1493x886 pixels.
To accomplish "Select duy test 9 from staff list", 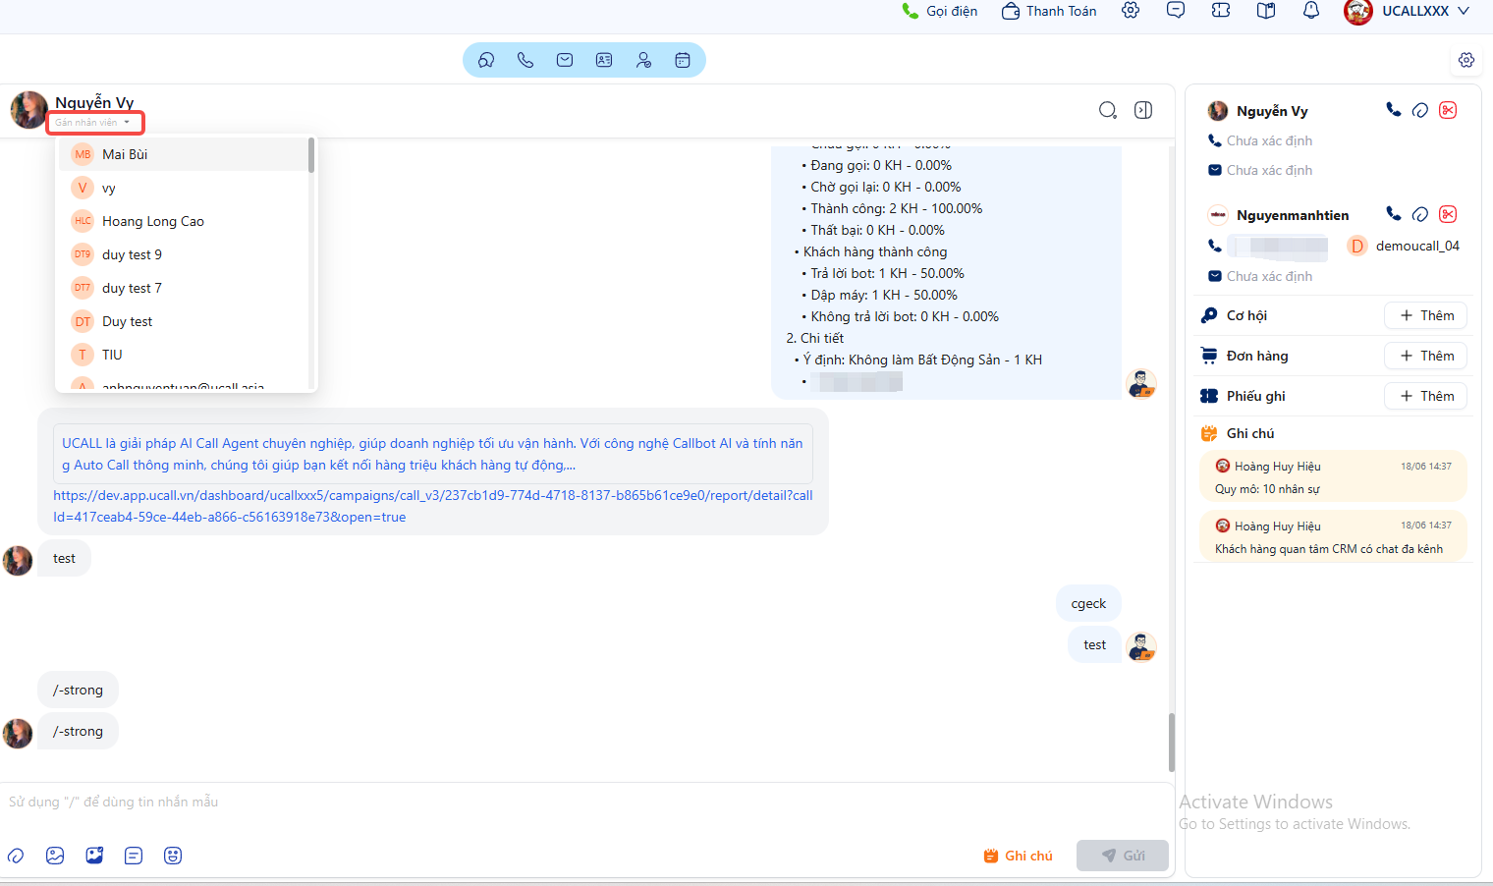I will point(183,254).
